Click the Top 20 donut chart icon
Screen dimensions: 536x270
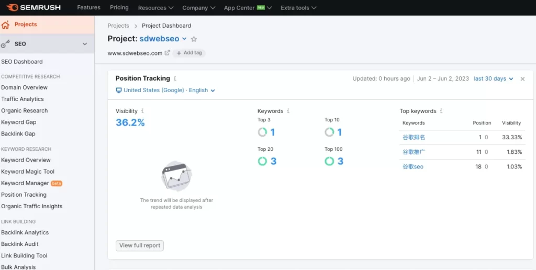[x=262, y=161]
